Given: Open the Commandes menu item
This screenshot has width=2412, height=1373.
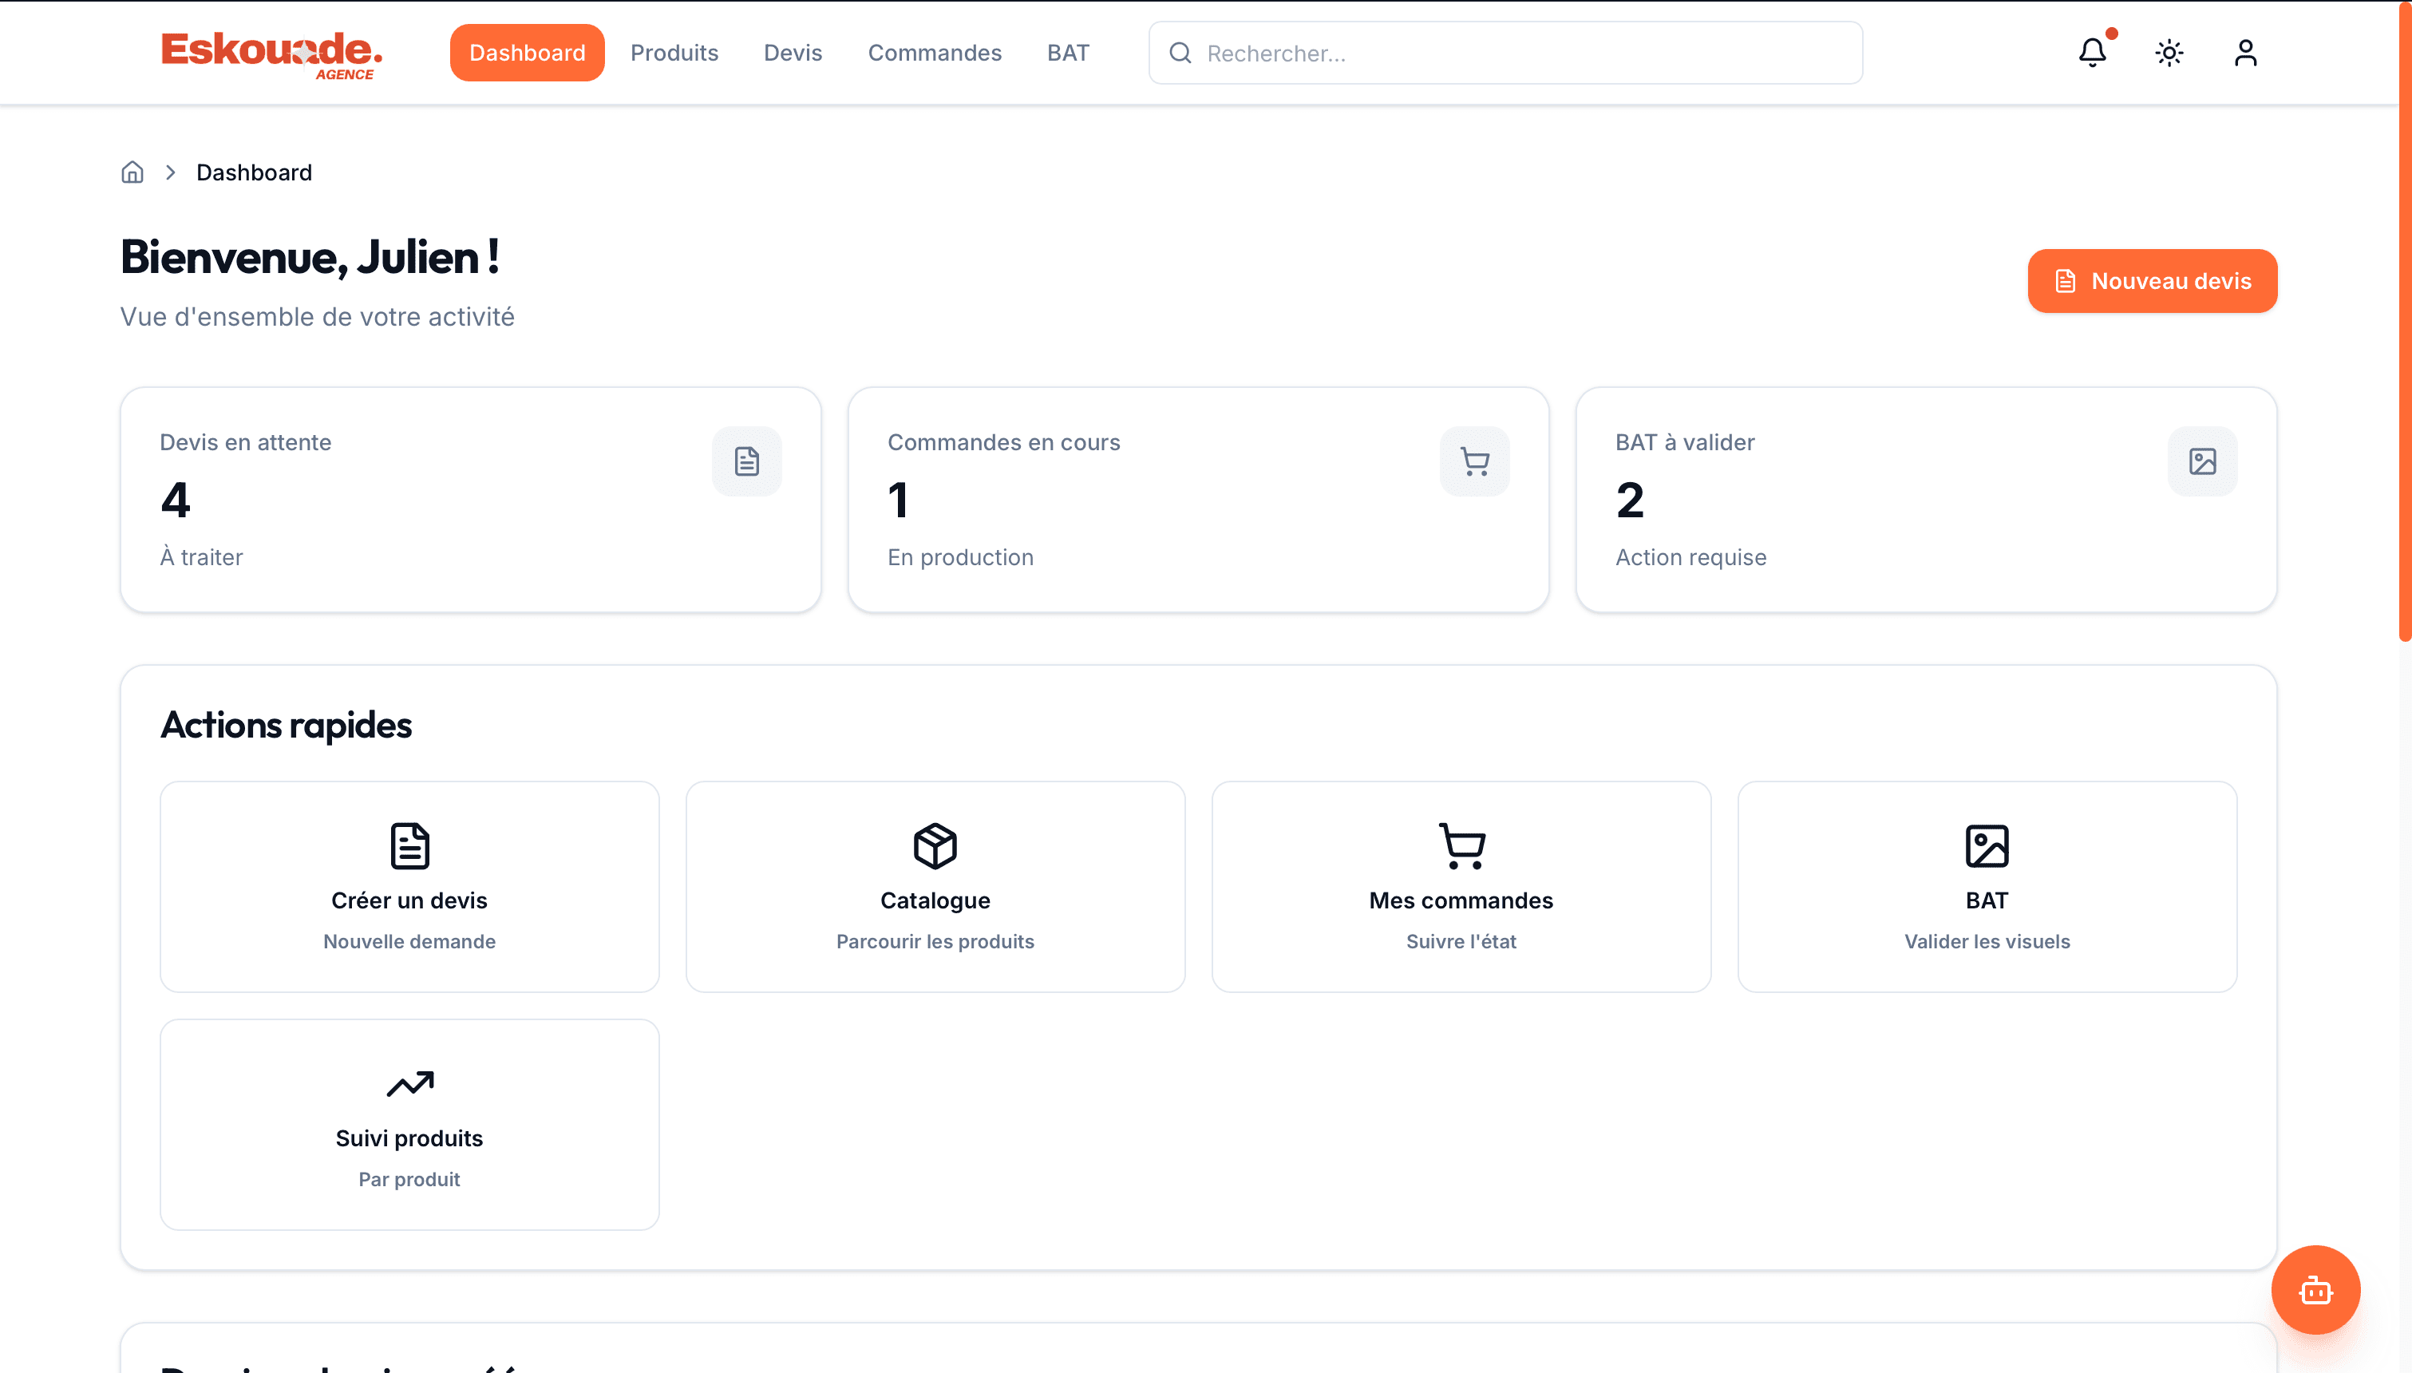Looking at the screenshot, I should [x=934, y=53].
